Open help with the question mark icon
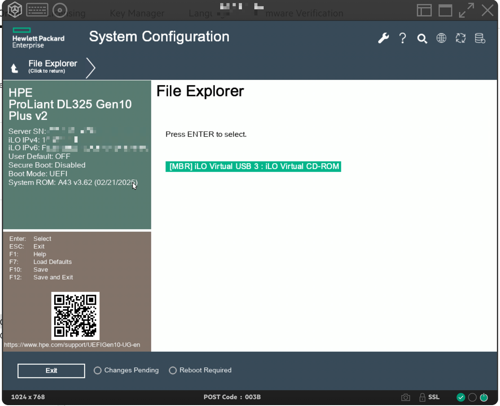The width and height of the screenshot is (500, 406). pos(403,38)
